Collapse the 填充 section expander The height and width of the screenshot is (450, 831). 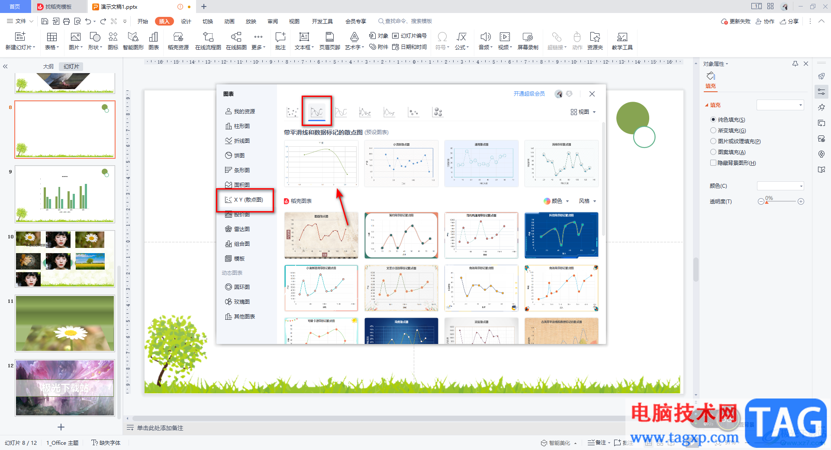(707, 105)
